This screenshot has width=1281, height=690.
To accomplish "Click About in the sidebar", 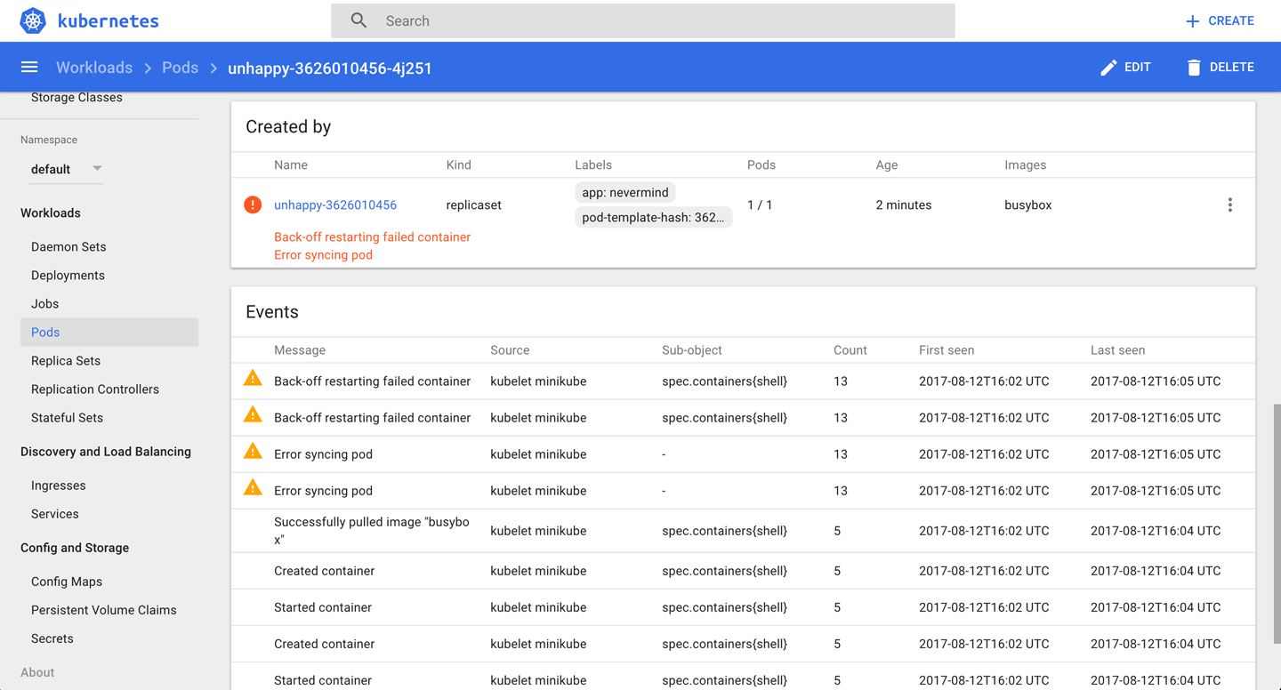I will click(x=37, y=671).
